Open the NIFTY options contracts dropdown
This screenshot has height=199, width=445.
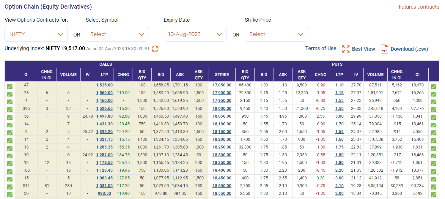tap(36, 34)
